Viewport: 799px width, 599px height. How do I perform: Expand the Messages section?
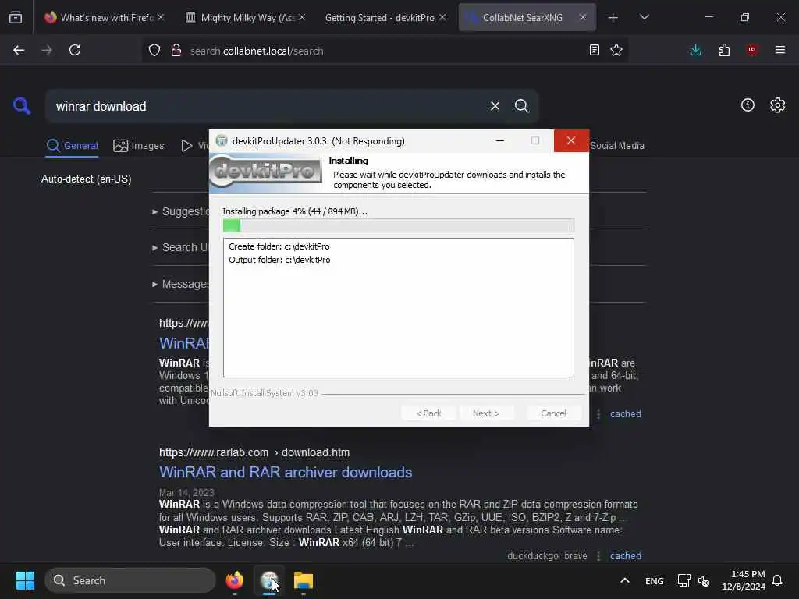pyautogui.click(x=180, y=284)
